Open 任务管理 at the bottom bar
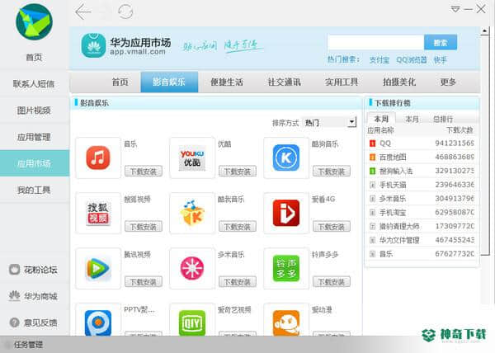Screen dimensions: 495x353 click(x=28, y=345)
